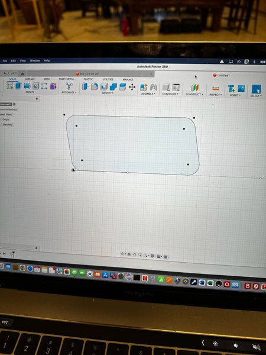The image size is (266, 355).
Task: Open the Window menu
Action: coord(35,61)
